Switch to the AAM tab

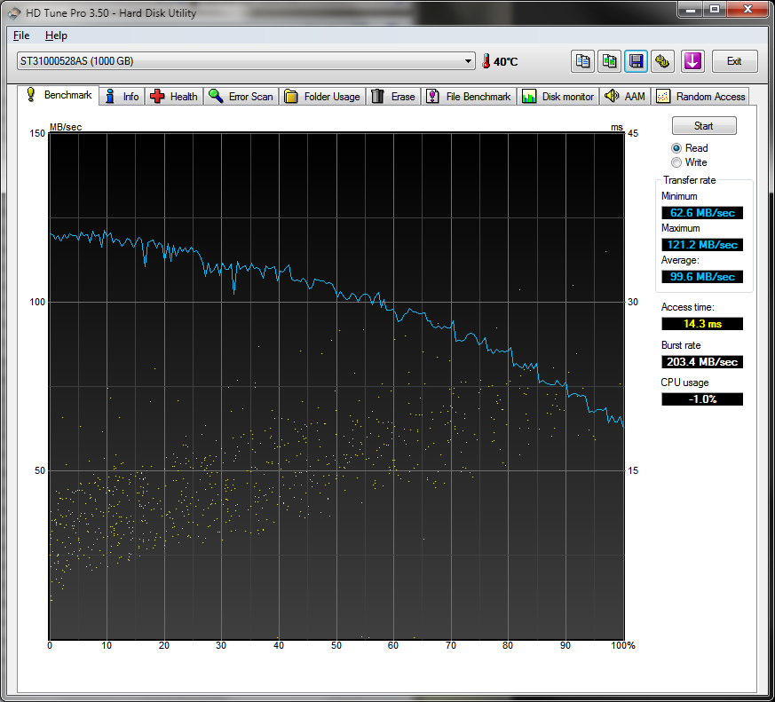click(x=626, y=97)
